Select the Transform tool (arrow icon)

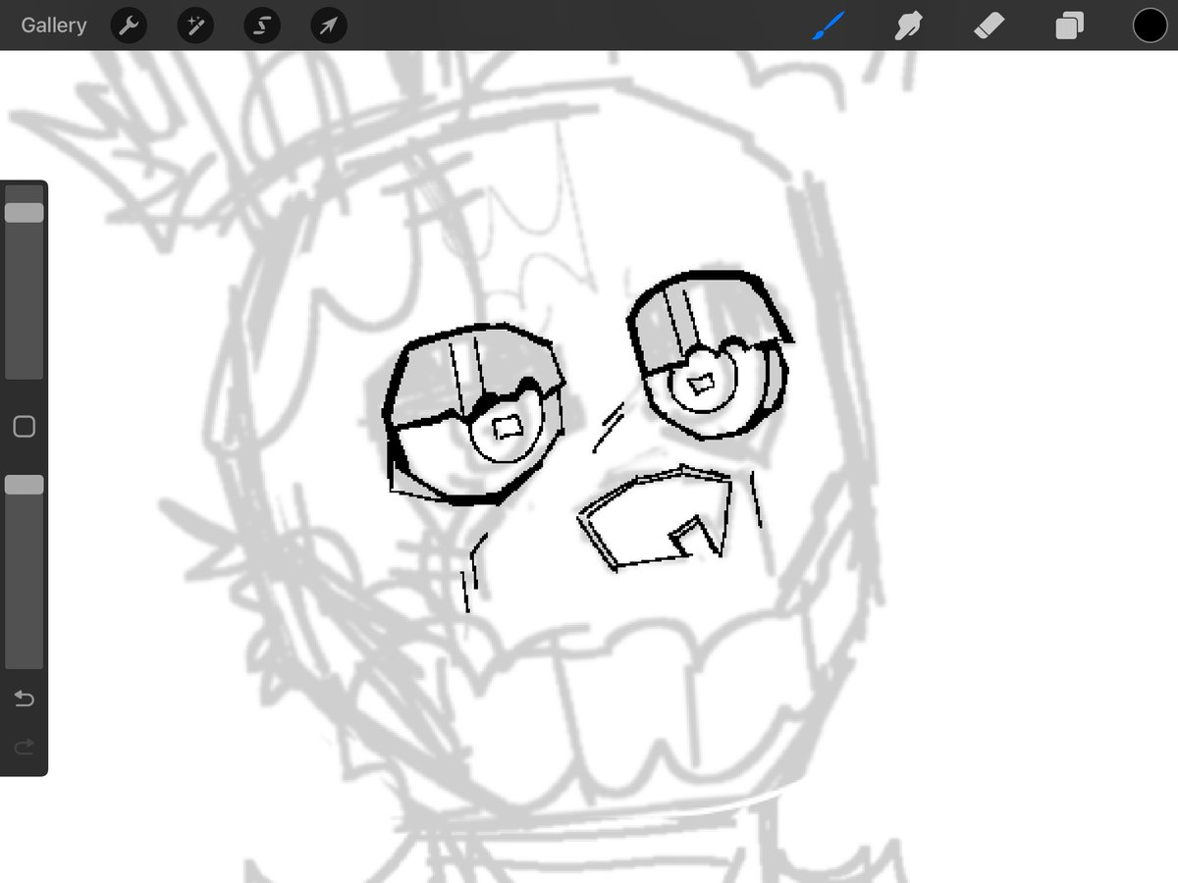(x=328, y=26)
